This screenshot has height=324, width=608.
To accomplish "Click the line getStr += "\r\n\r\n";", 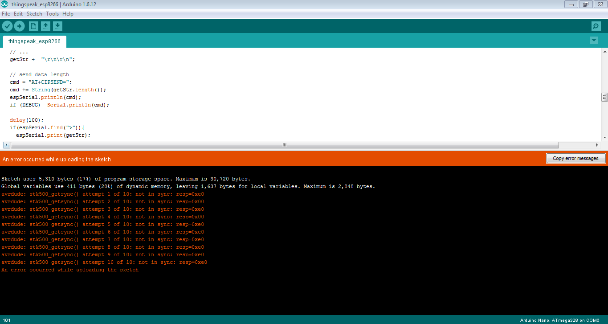I will pyautogui.click(x=42, y=59).
